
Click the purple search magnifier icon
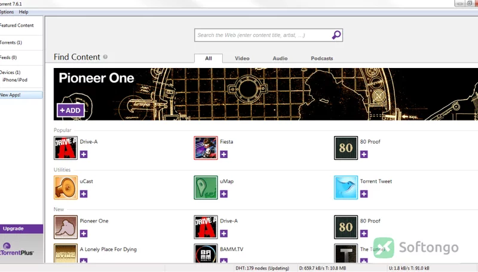coord(336,35)
